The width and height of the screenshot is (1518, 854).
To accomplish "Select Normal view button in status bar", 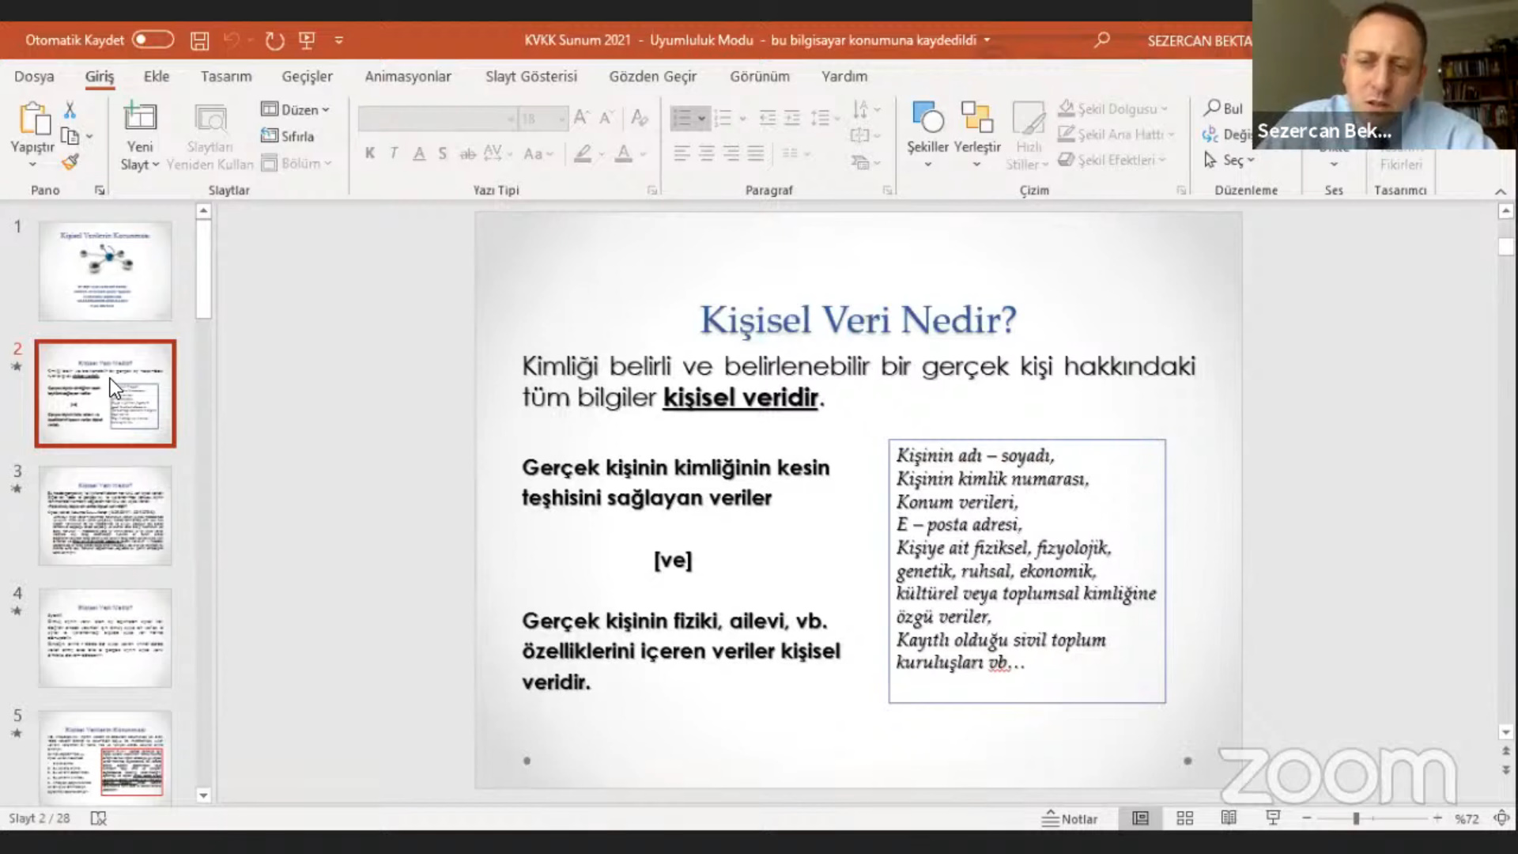I will (x=1140, y=818).
